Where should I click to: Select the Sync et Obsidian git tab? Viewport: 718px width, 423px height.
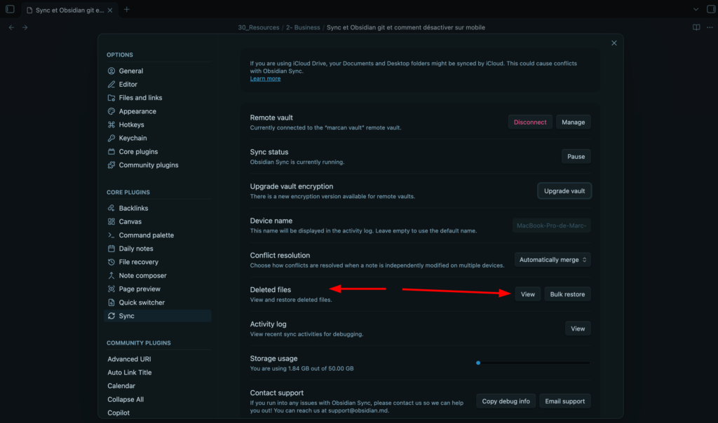[x=69, y=10]
